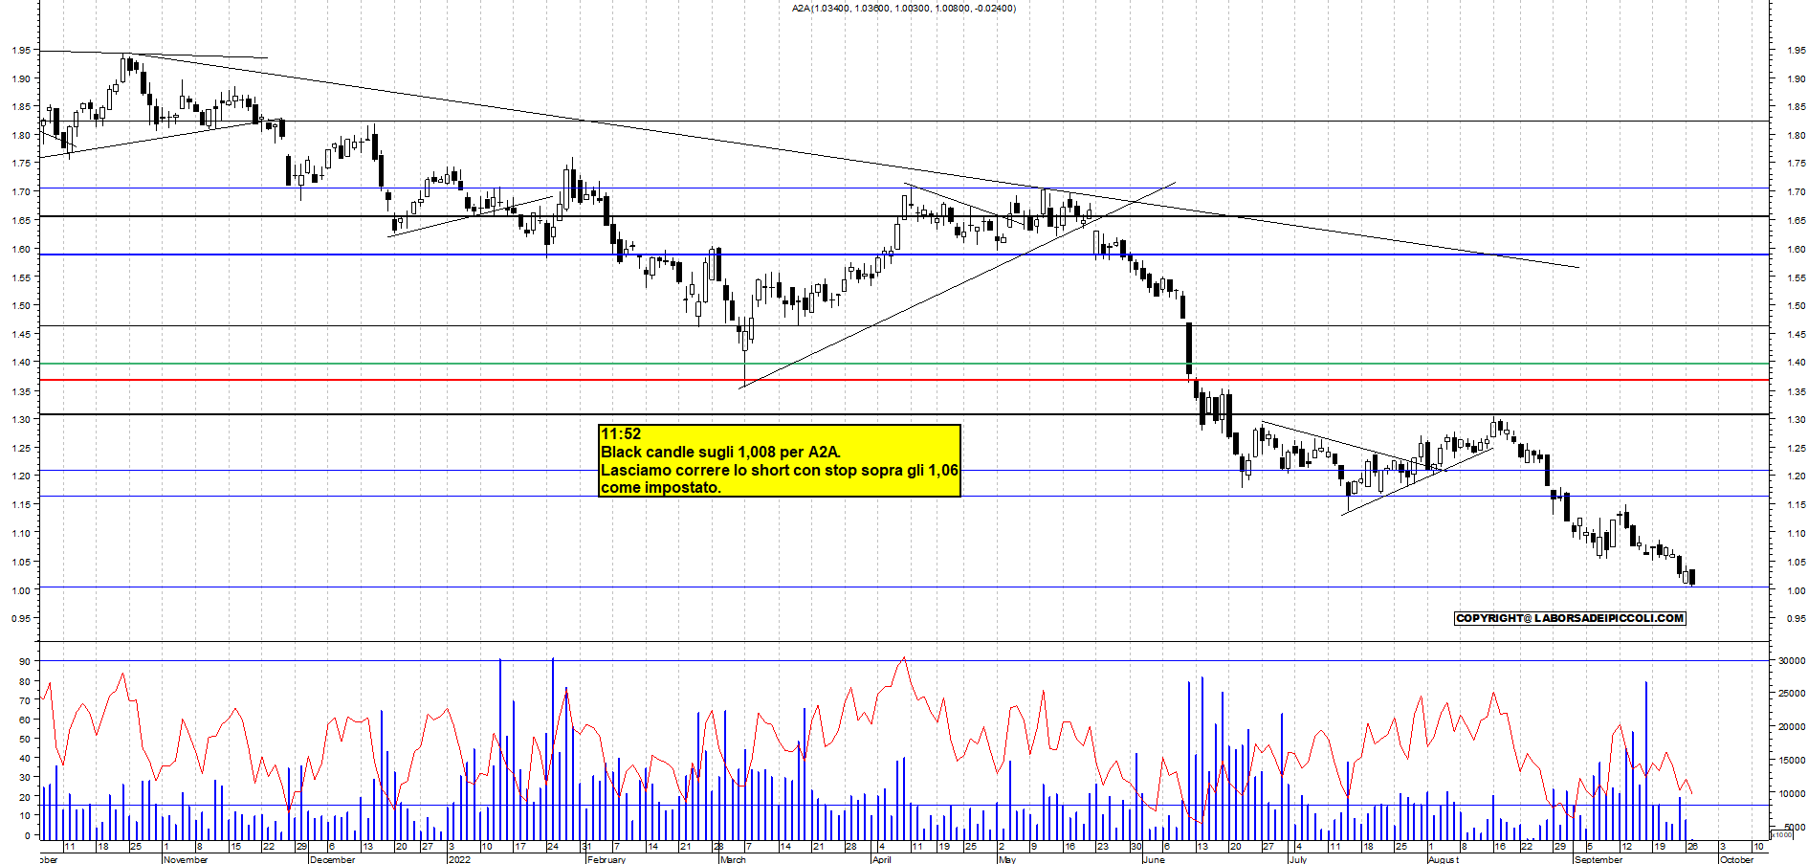Click the '50' oscillator scale label
This screenshot has width=1808, height=864.
pos(24,739)
